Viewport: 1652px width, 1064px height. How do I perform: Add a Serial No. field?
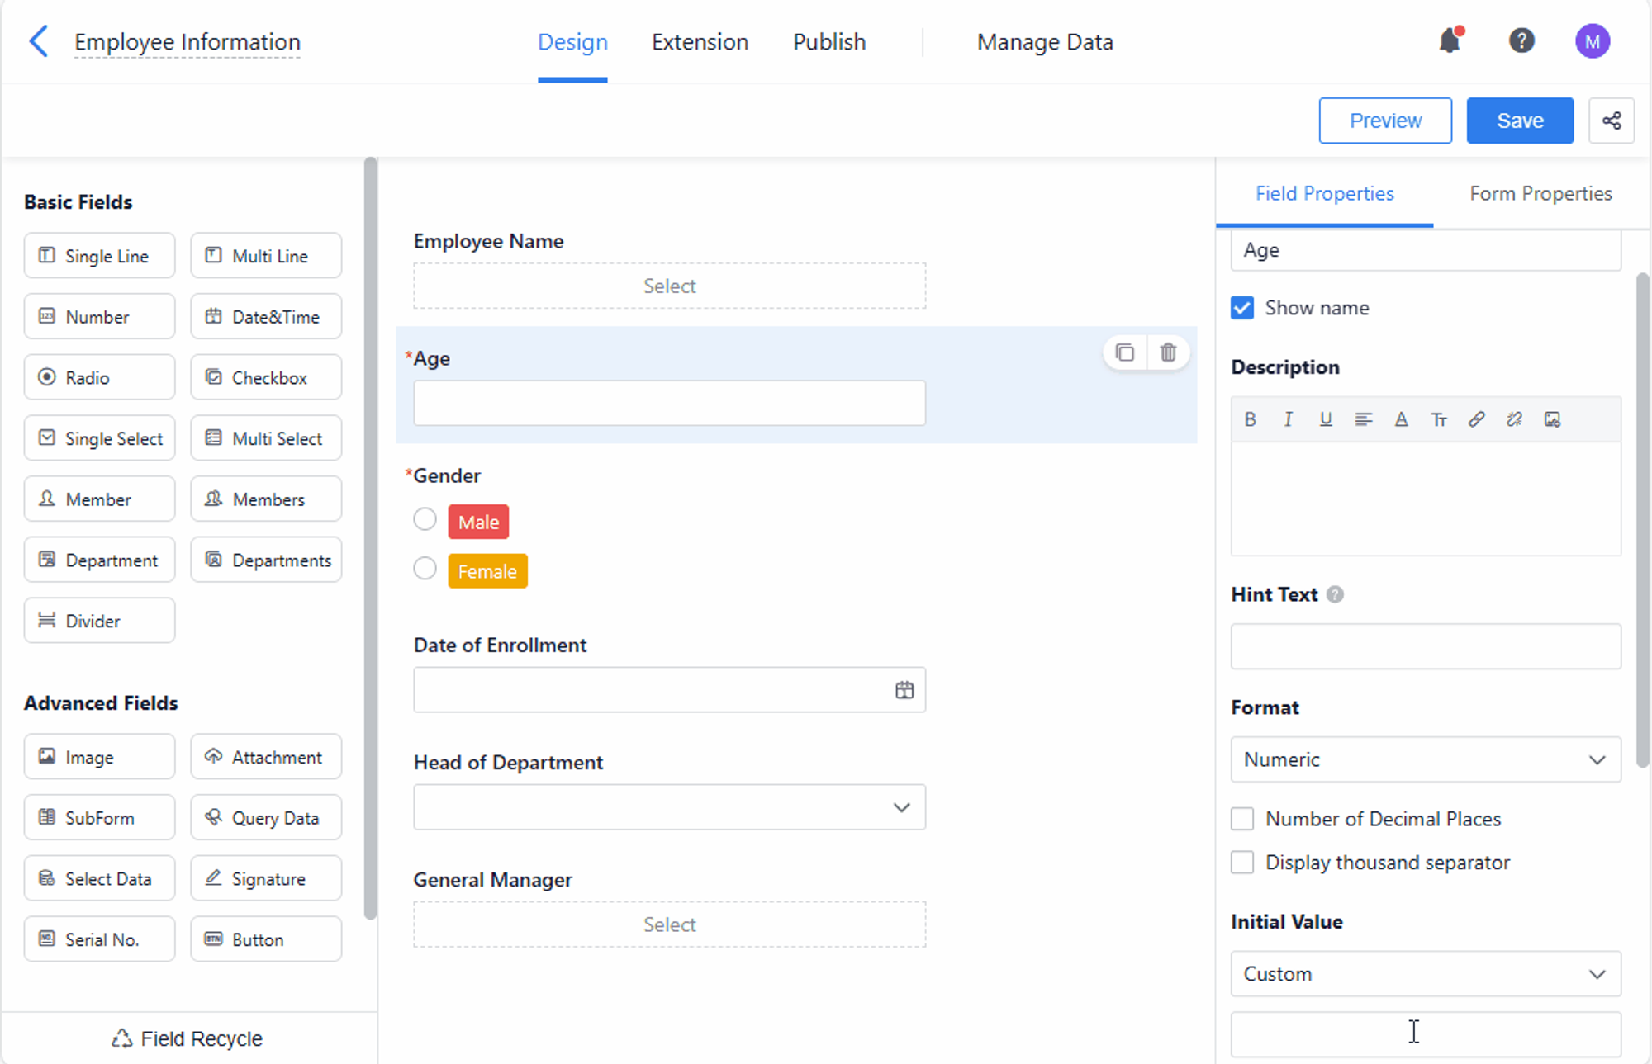[99, 939]
